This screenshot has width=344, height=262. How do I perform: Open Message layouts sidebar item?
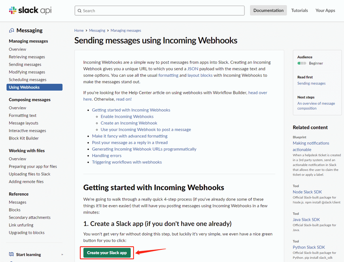[x=23, y=123]
